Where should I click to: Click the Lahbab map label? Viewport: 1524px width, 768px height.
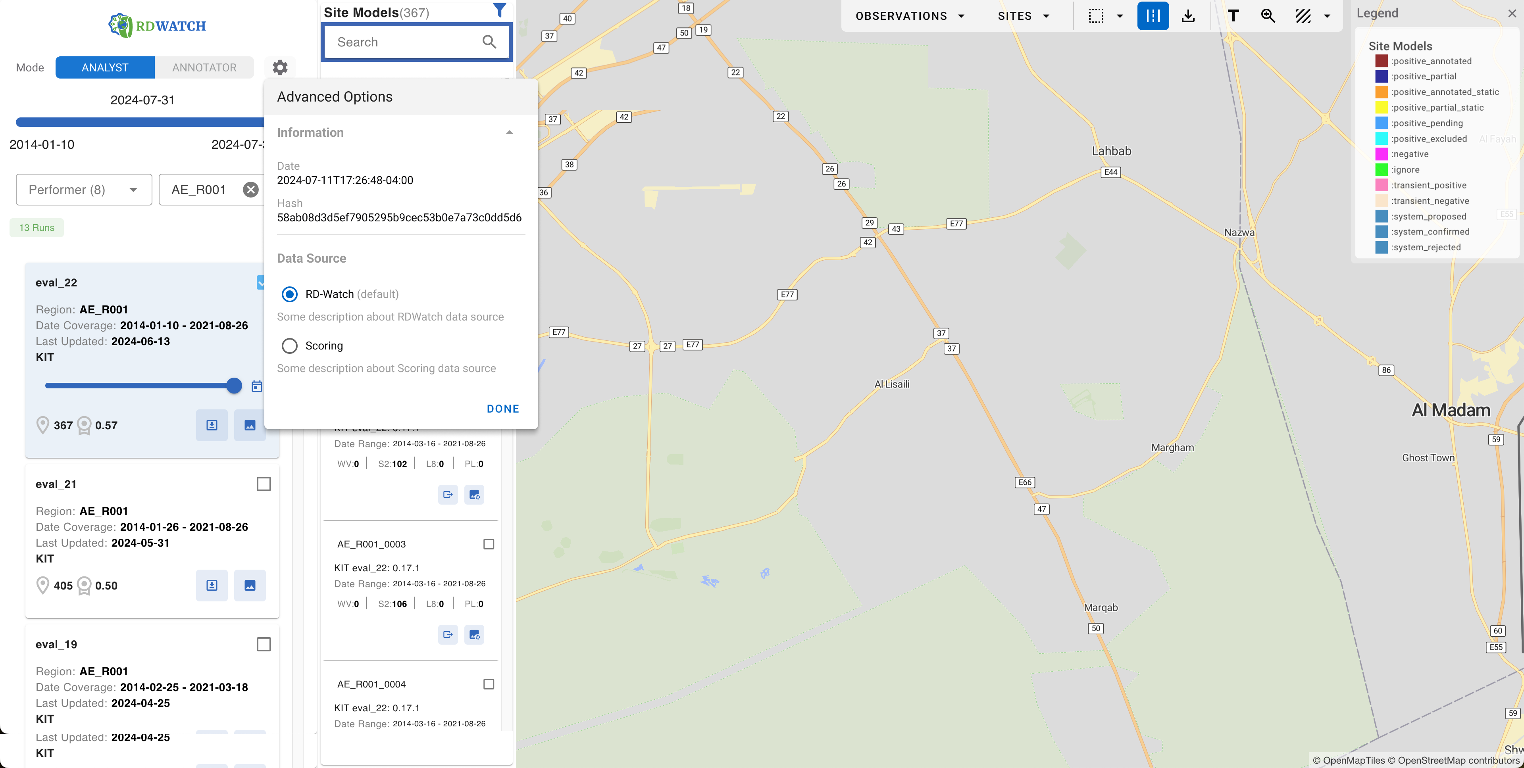[1111, 152]
